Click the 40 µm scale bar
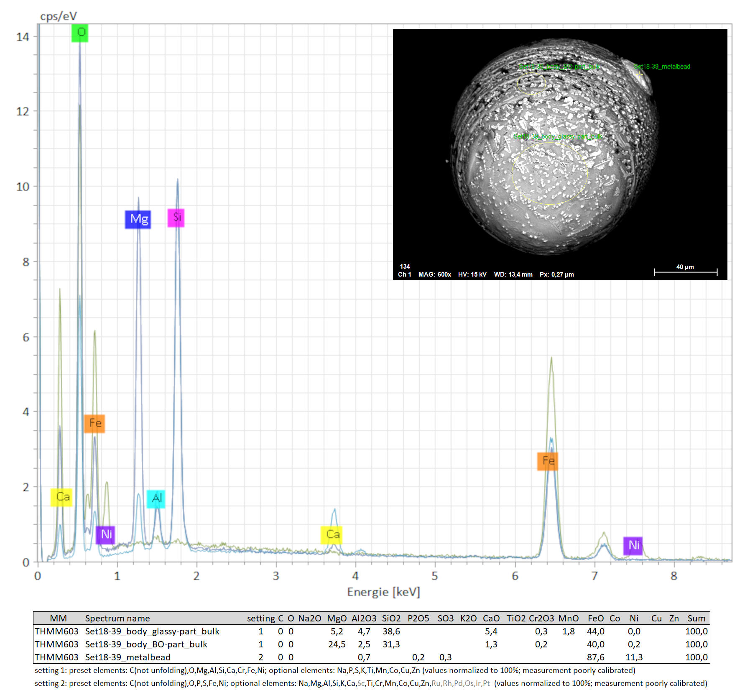This screenshot has width=745, height=698. click(685, 272)
